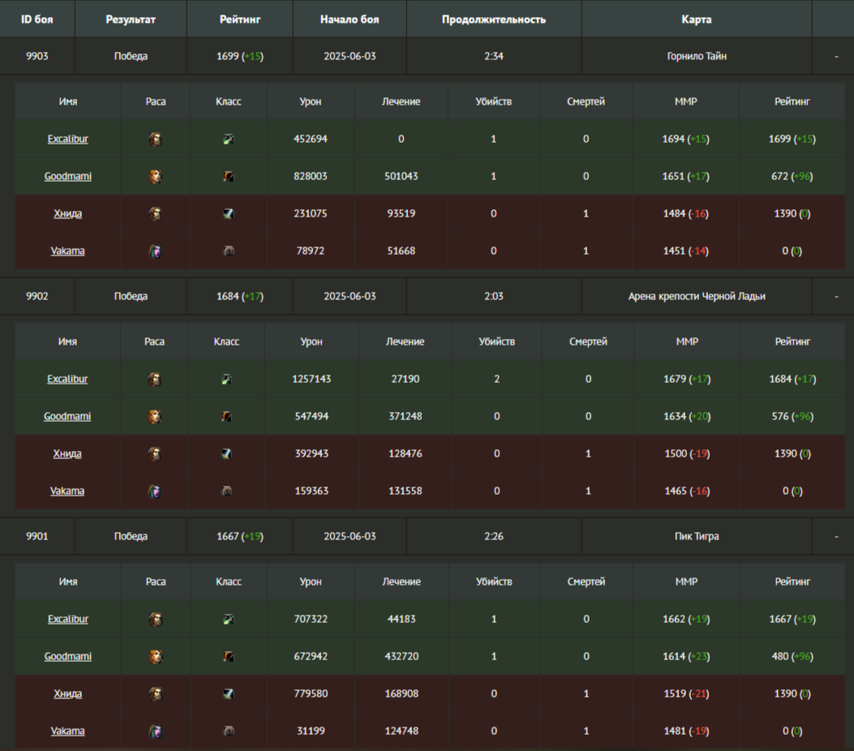854x751 pixels.
Task: Click Goodmami's class icon in battle 9901
Action: [x=229, y=657]
